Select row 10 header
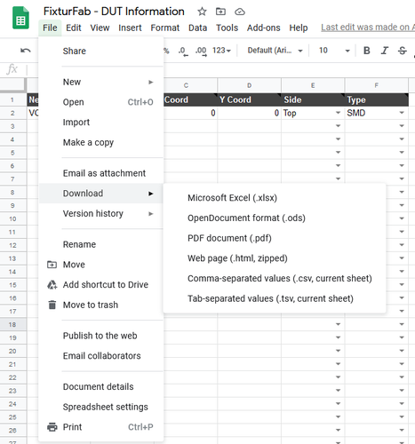Screen dimensions: 415x444 [x=12, y=218]
